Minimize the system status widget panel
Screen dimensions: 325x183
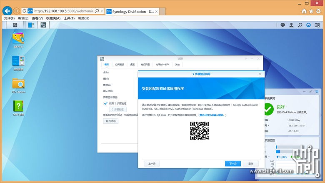304,91
